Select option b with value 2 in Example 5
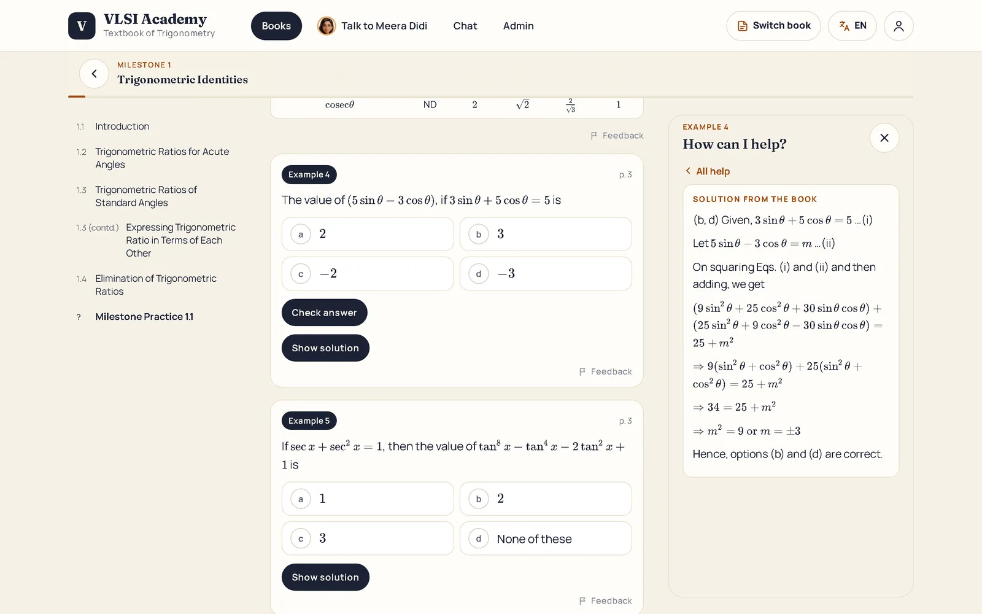Viewport: 982px width, 614px height. coord(546,499)
